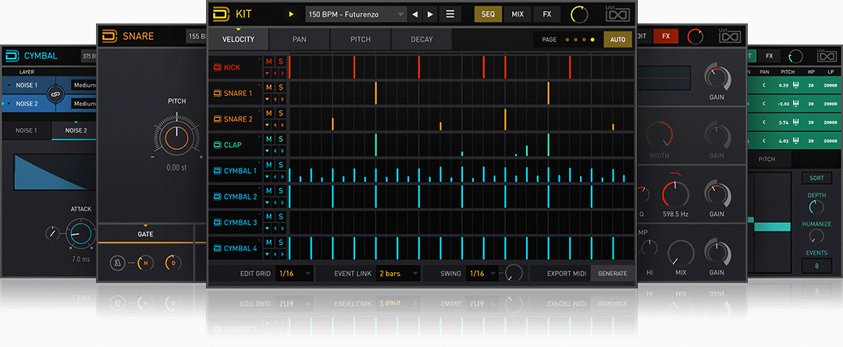This screenshot has height=347, width=843.
Task: Solo the SNARE 1 track
Action: 280,87
